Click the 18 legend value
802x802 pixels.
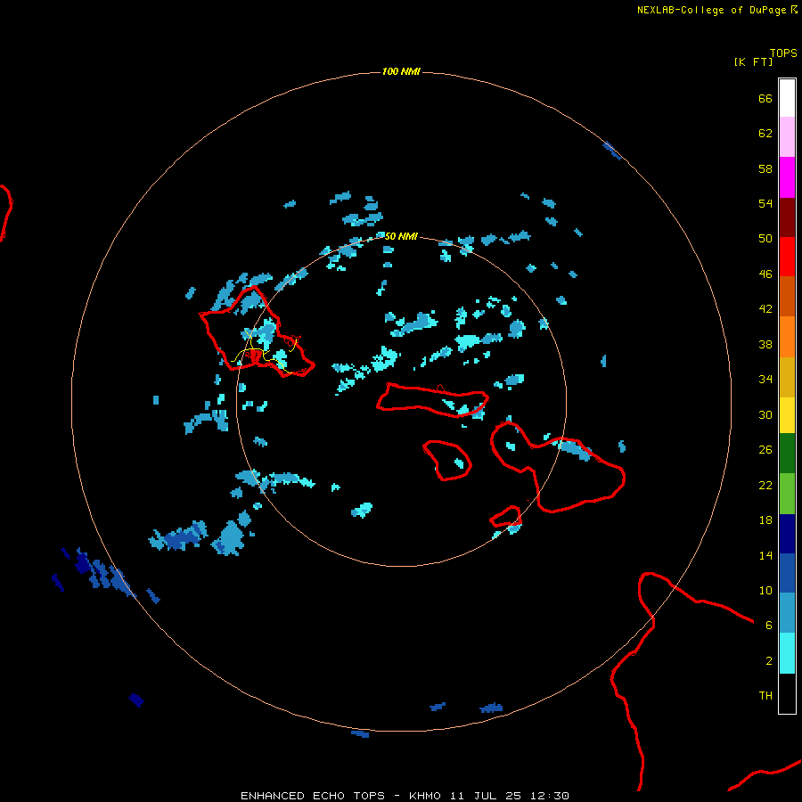[765, 520]
